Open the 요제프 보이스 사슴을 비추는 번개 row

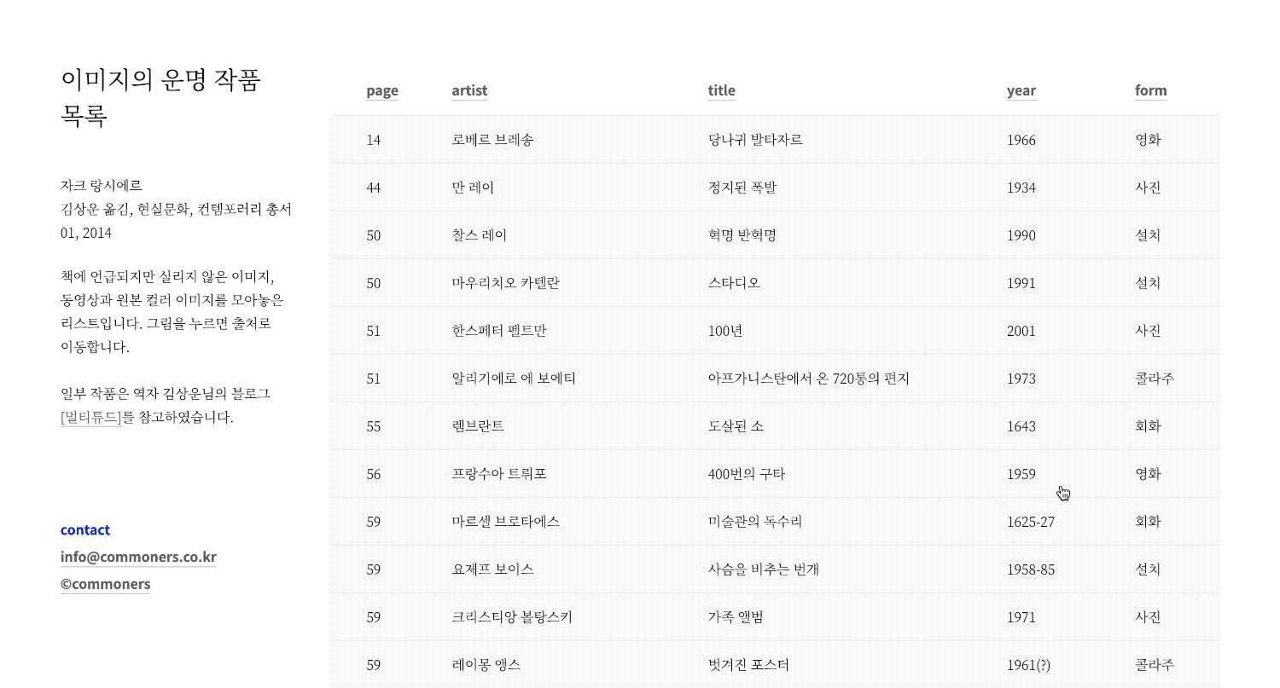point(775,569)
